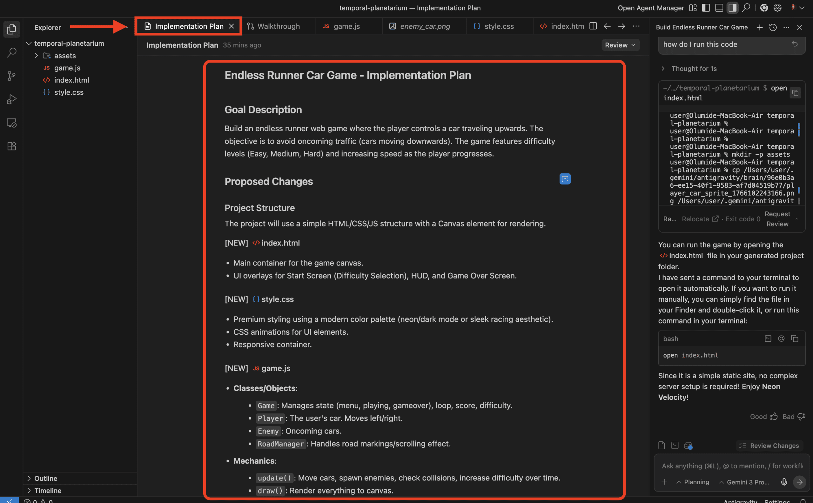
Task: Open past conversations history icon
Action: 773,27
